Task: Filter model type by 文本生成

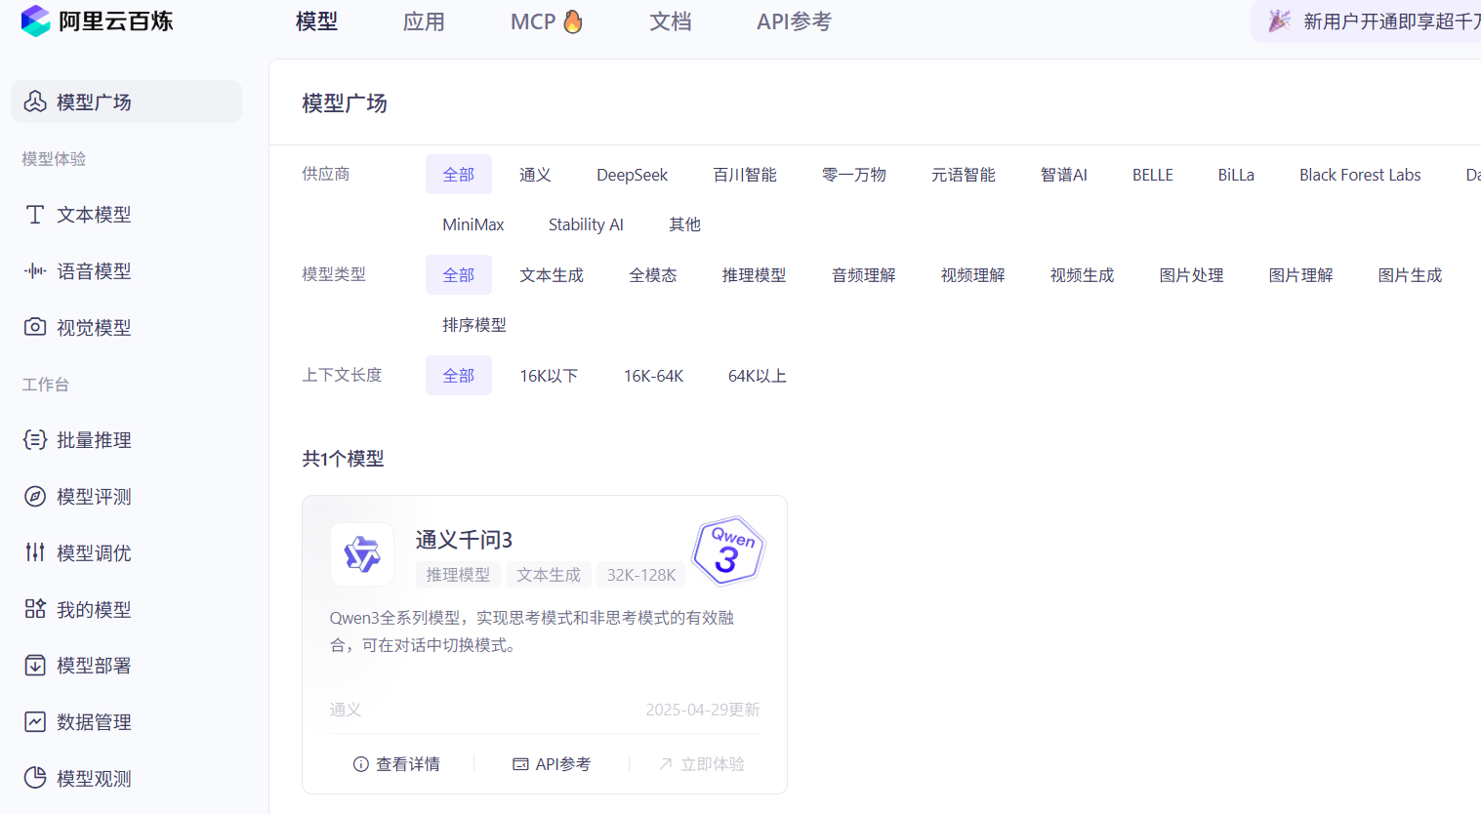Action: click(552, 275)
